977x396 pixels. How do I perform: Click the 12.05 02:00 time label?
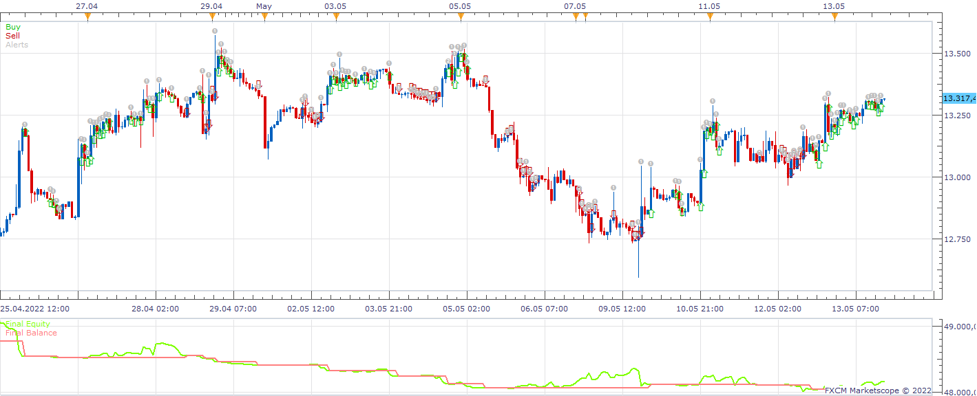click(777, 309)
